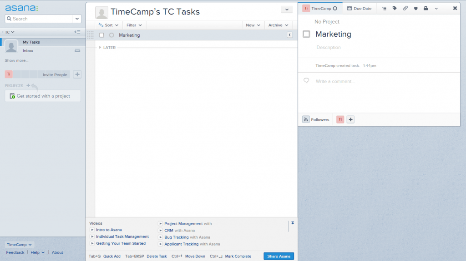This screenshot has height=261, width=466.
Task: Click the Ti follower avatar
Action: click(340, 119)
